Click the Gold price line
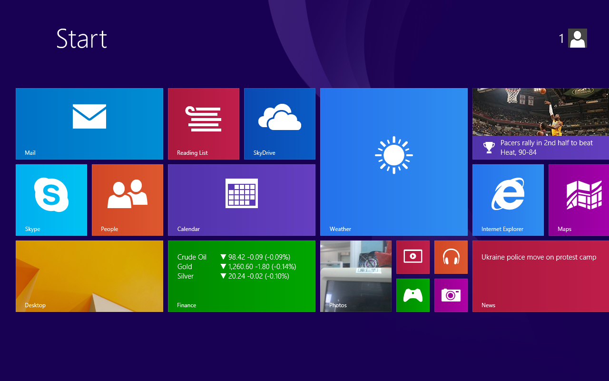609x381 pixels. point(237,267)
